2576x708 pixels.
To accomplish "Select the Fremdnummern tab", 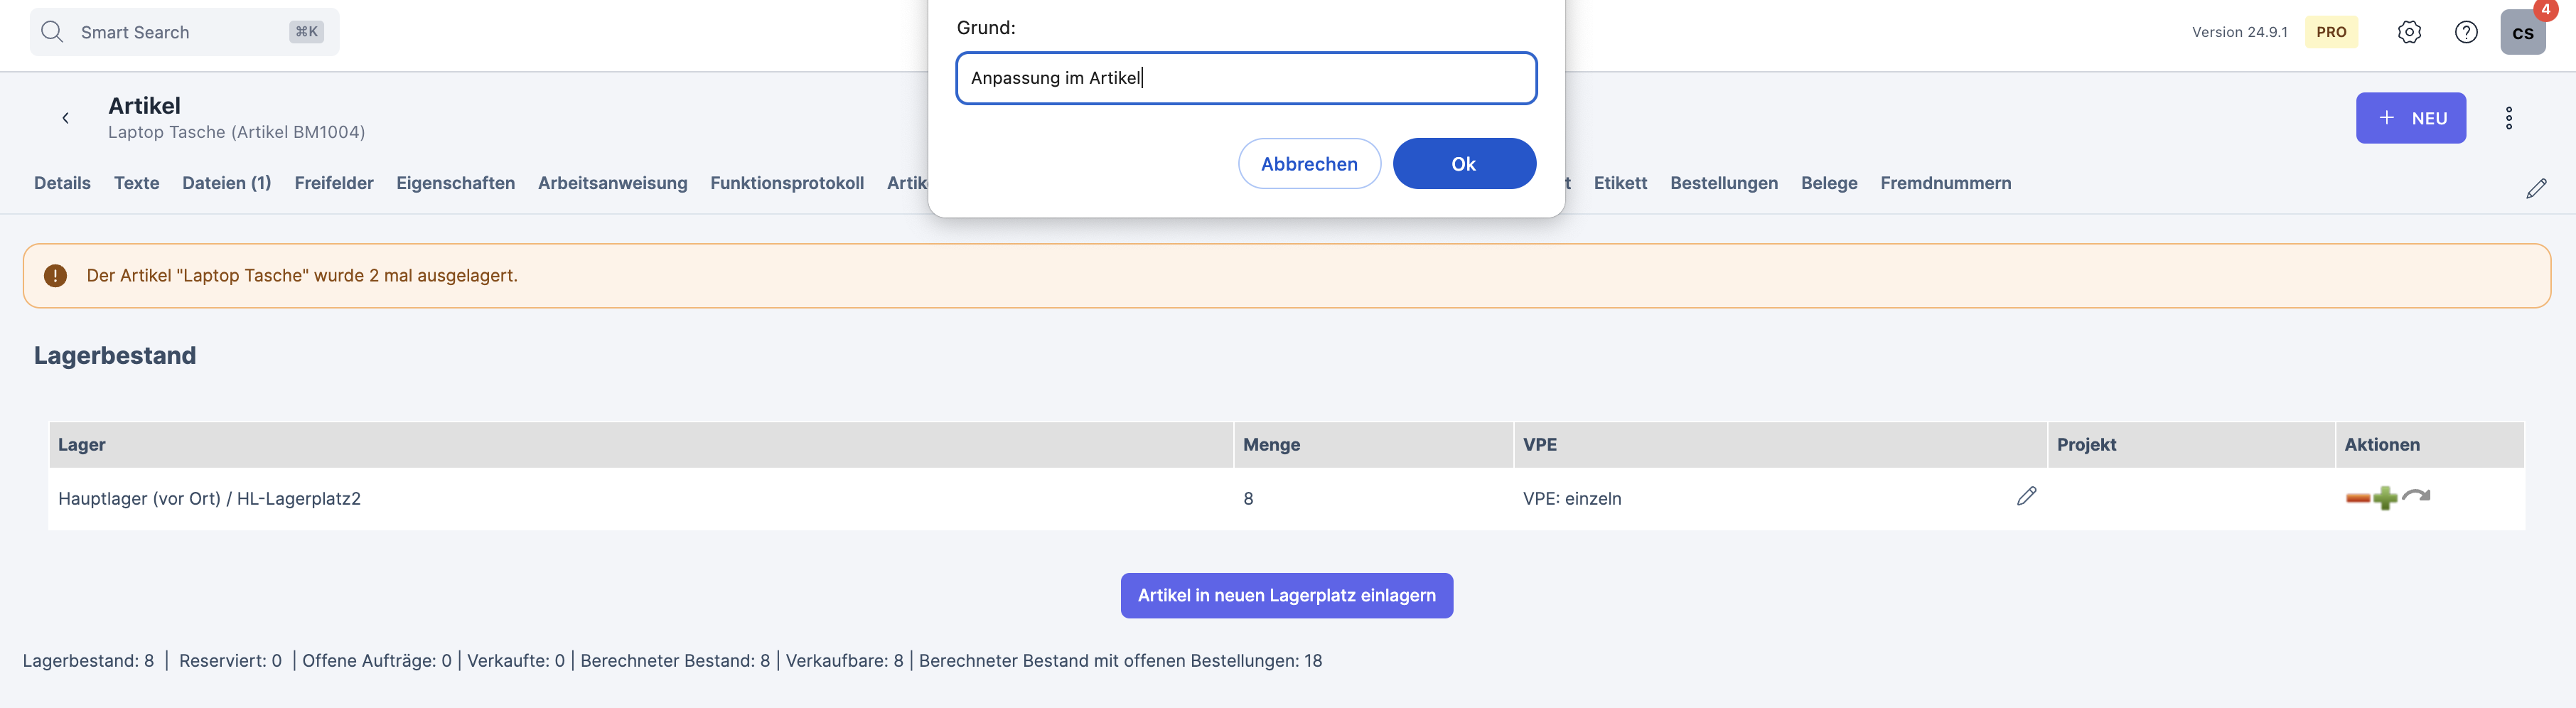I will coord(1945,183).
